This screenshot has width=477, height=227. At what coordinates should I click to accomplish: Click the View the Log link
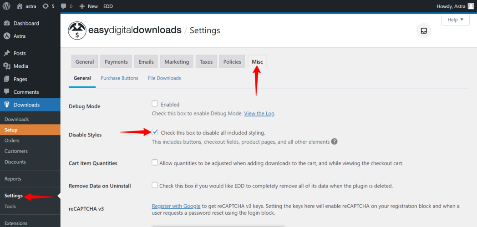pos(259,113)
